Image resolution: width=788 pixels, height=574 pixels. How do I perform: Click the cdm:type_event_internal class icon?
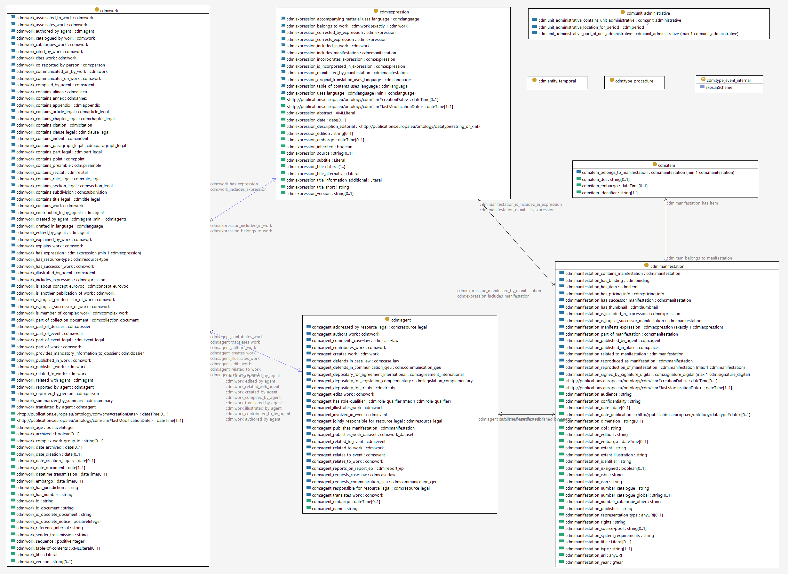click(703, 80)
